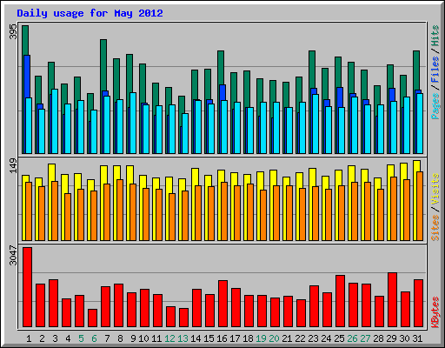This screenshot has width=445, height=348.
Task: Click day 3 on the x-axis
Action: (x=55, y=338)
